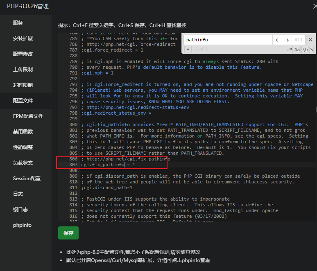Click line 797 redirect-status-env URL
The image size is (317, 271).
tap(138, 108)
